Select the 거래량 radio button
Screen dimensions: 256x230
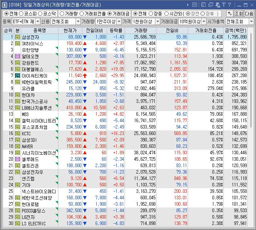pyautogui.click(x=62, y=14)
